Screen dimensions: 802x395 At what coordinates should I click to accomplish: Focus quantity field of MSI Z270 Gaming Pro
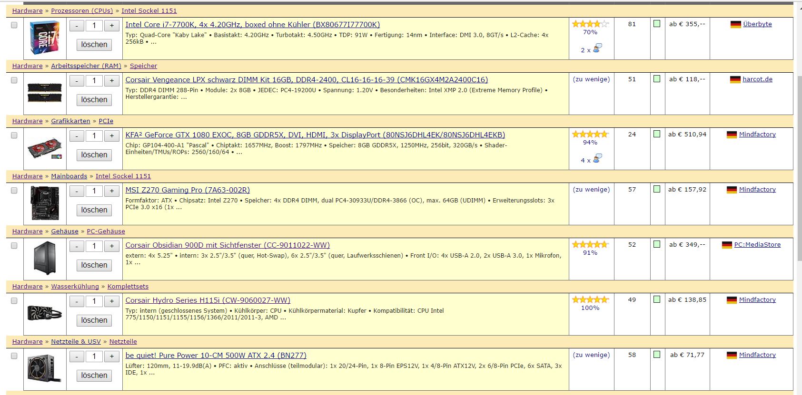click(94, 191)
